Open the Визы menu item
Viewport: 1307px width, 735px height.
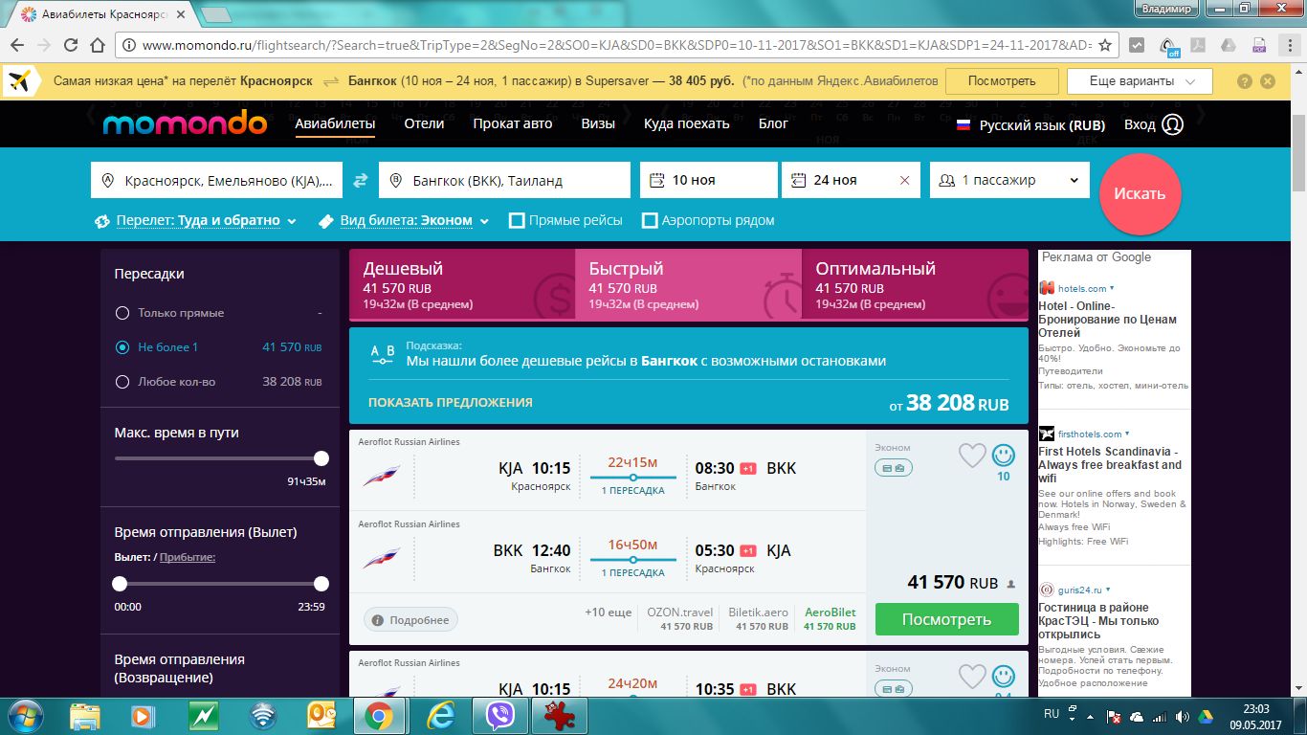(x=598, y=123)
